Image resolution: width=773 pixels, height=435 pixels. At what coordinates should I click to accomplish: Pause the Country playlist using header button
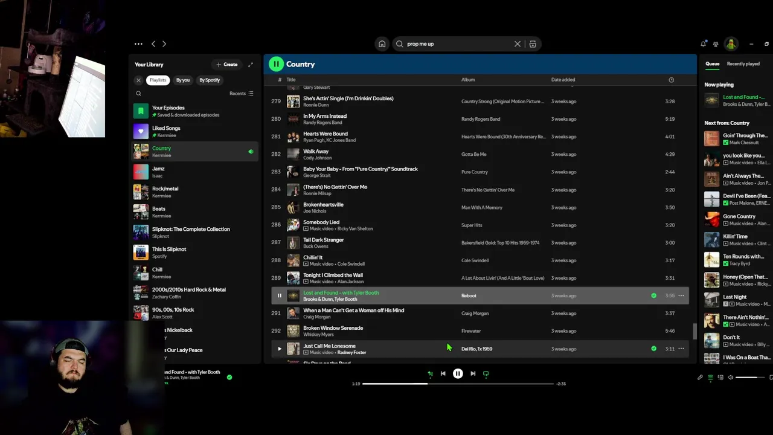coord(276,64)
